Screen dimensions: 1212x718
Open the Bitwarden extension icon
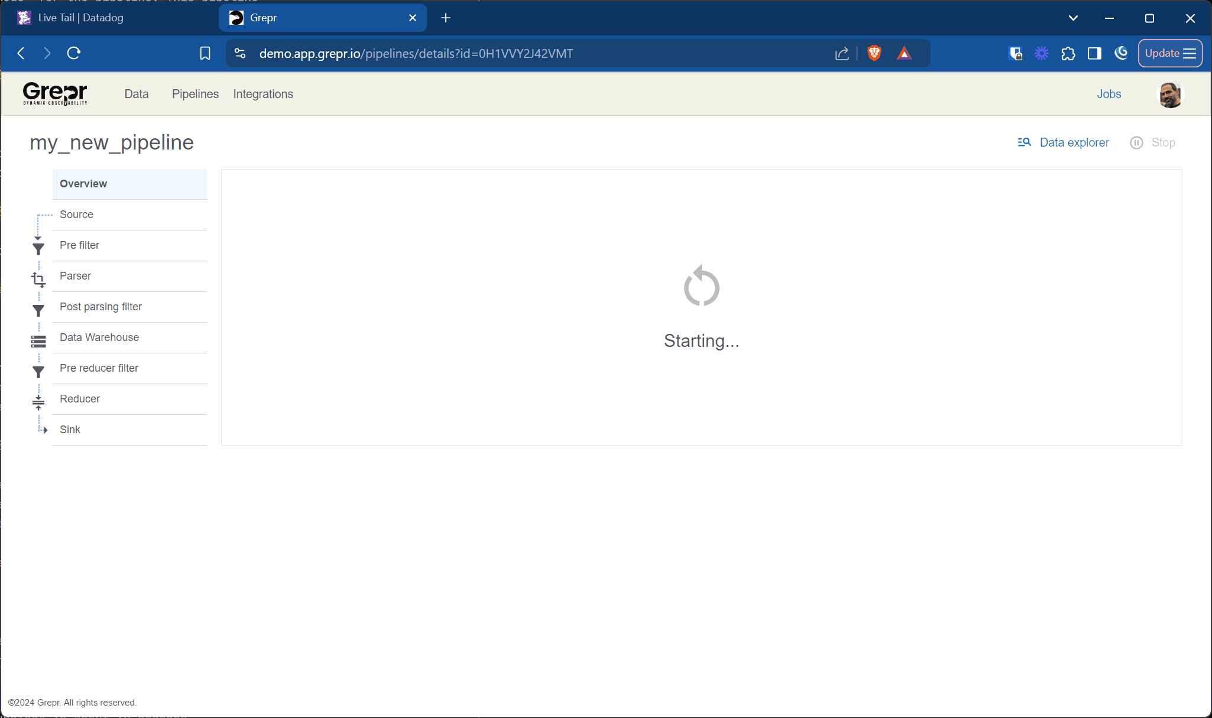point(1016,53)
